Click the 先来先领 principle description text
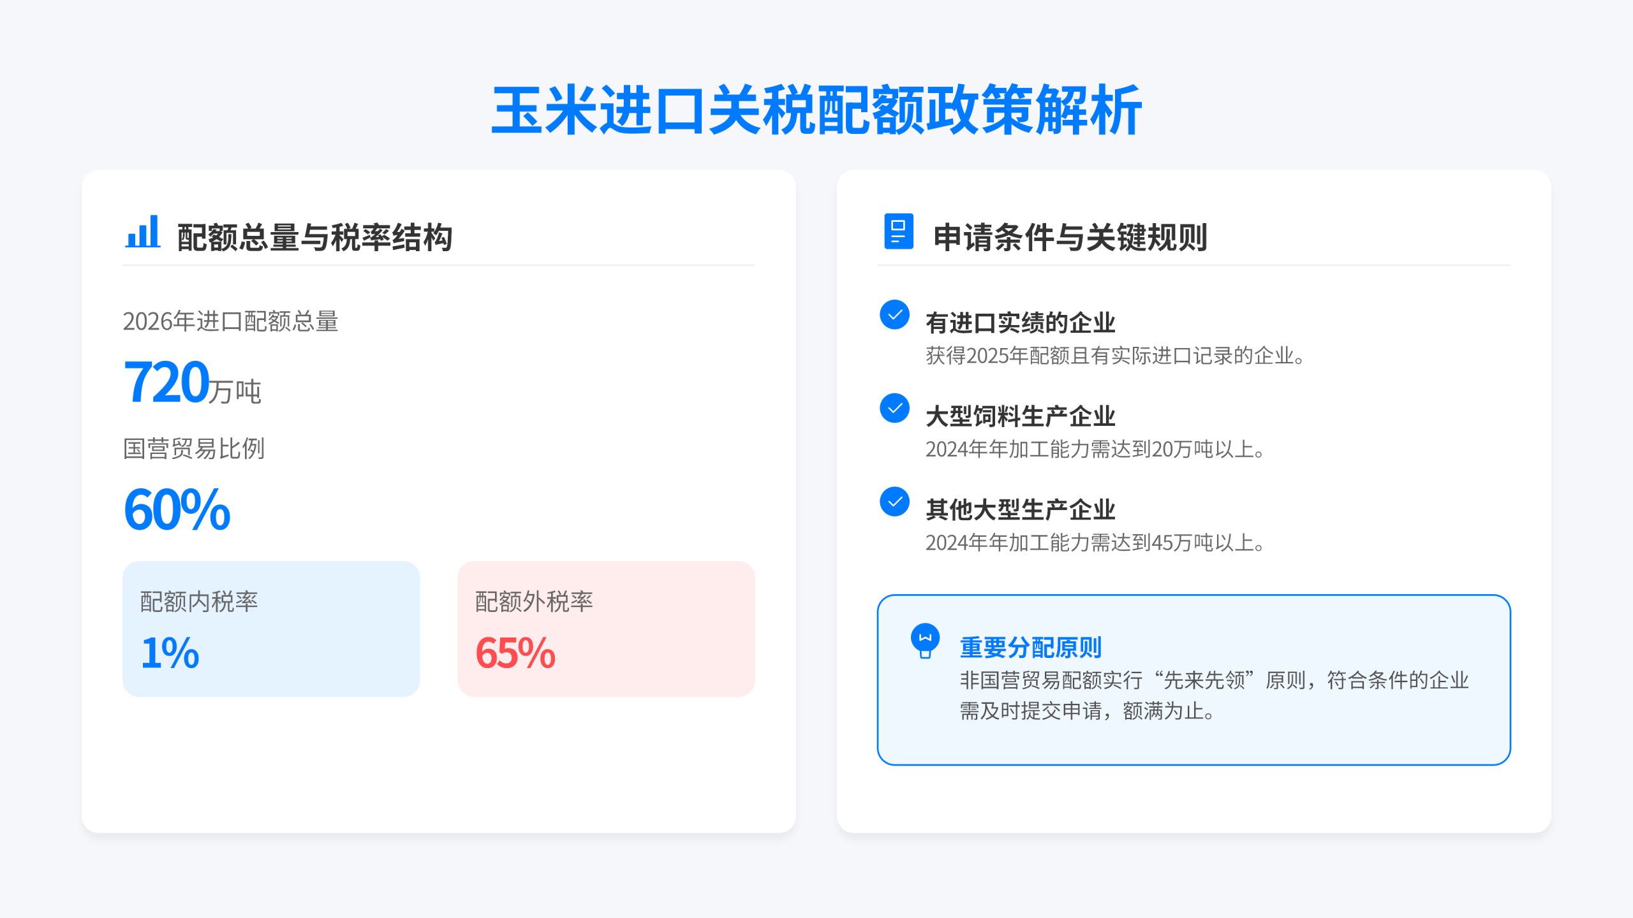 pyautogui.click(x=1214, y=696)
